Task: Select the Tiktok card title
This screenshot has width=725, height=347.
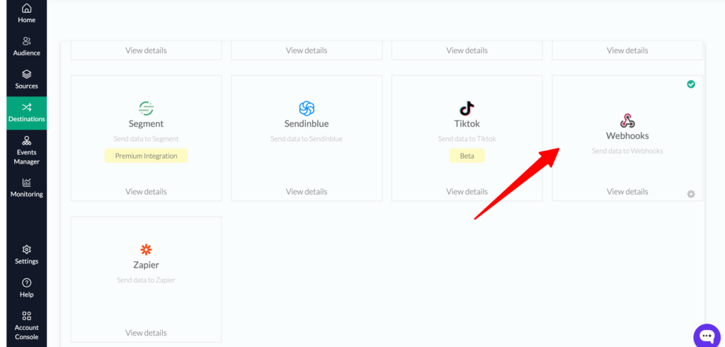Action: (467, 124)
